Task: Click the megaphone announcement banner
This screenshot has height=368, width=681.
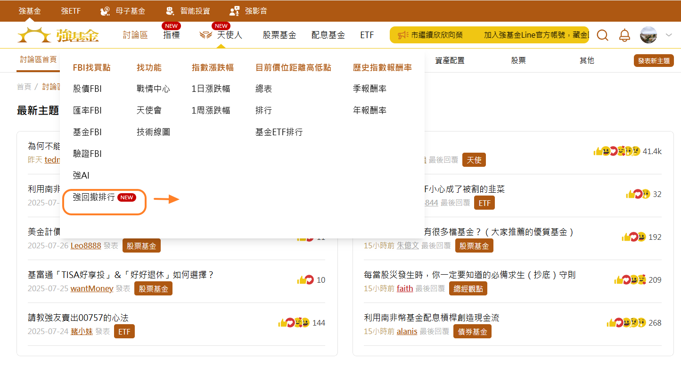Action: point(489,35)
